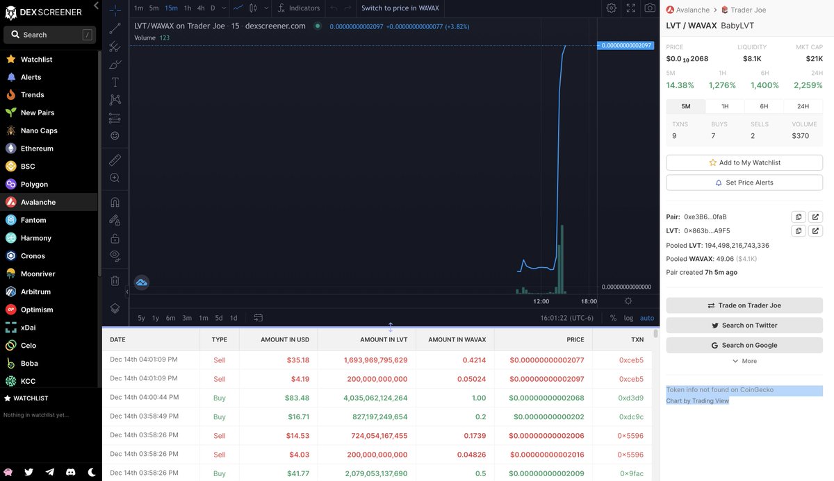The width and height of the screenshot is (834, 481).
Task: Click the cloud save icon on chart
Action: point(142,282)
